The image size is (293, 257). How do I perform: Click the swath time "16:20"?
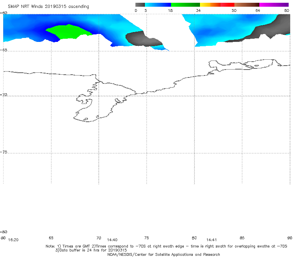(x=13, y=240)
